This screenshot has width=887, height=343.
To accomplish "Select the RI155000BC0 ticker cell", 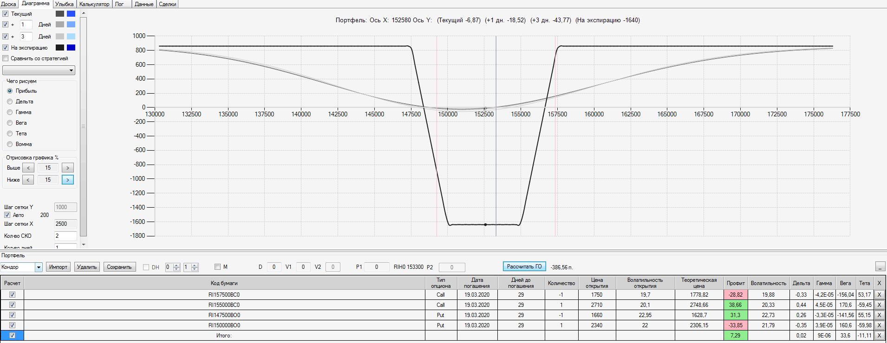I will (x=224, y=305).
